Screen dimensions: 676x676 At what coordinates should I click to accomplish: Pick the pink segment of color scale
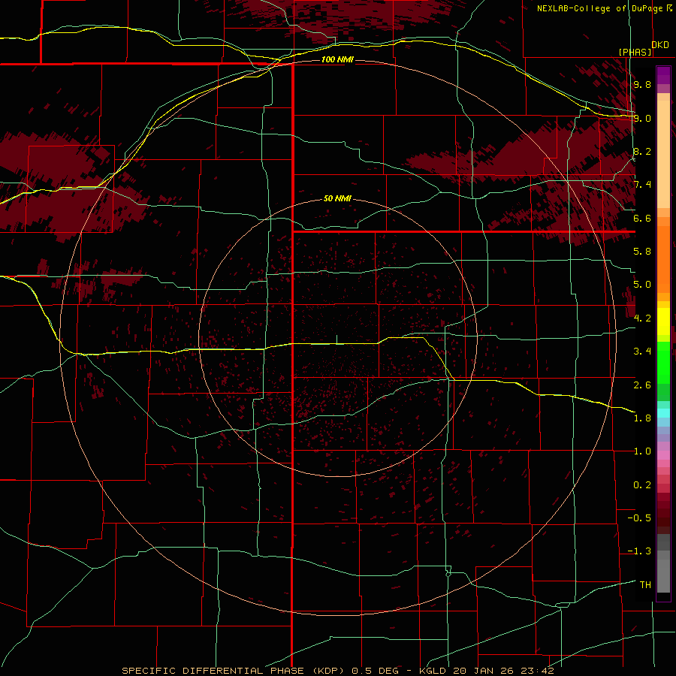point(663,455)
